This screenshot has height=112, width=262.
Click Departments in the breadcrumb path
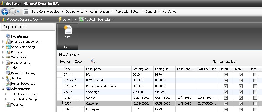tap(74, 12)
